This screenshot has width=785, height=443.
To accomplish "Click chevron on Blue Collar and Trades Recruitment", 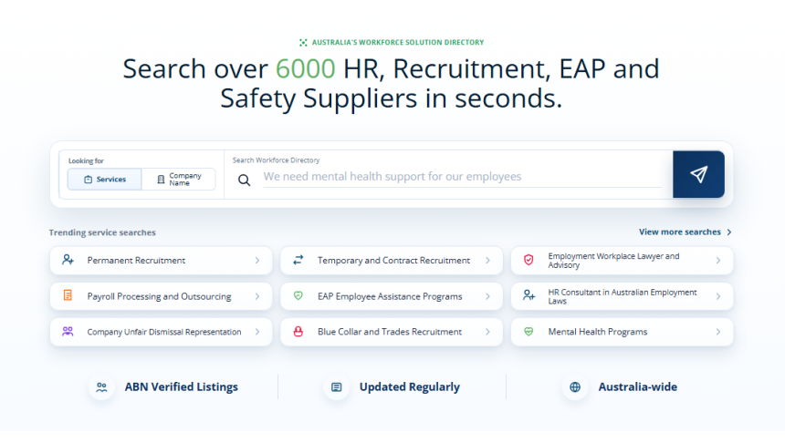I will coord(487,332).
